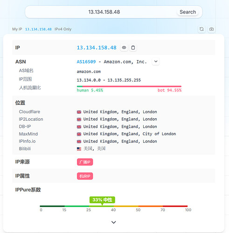Select the text 'amazon.com'
Image resolution: width=229 pixels, height=233 pixels.
[89, 72]
